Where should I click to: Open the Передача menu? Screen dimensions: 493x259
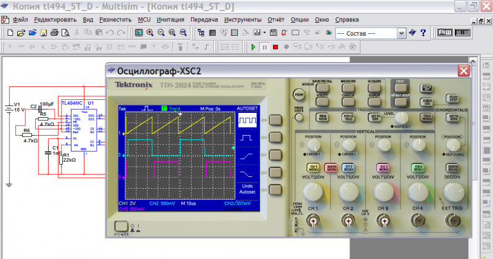[204, 20]
